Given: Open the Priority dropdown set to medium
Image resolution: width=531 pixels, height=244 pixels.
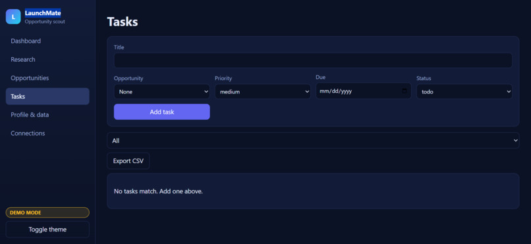Looking at the screenshot, I should pos(262,91).
